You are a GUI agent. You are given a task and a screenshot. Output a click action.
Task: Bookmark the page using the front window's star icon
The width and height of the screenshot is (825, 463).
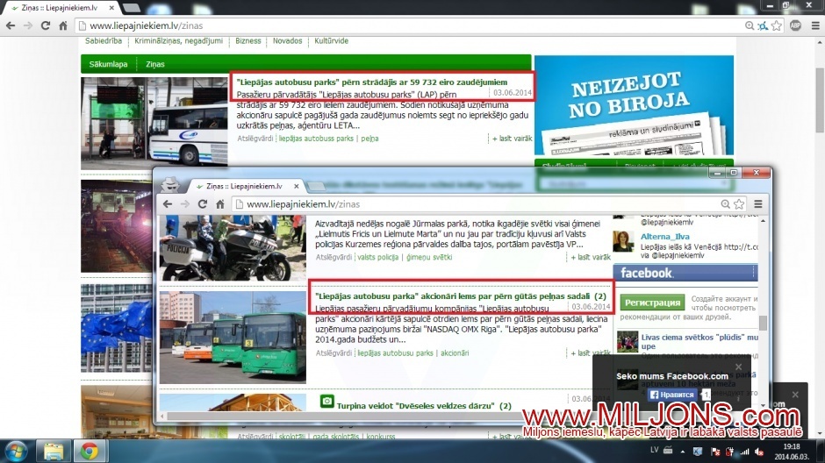[x=741, y=204]
